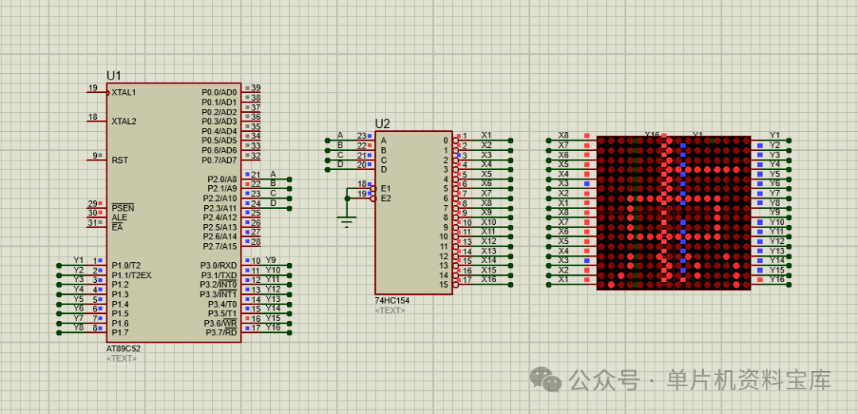Click the P0.7/AD7 pin label
The width and height of the screenshot is (858, 414).
click(219, 160)
